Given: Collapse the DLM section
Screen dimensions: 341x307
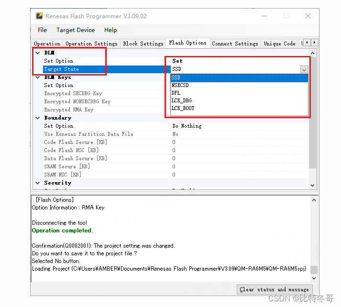Looking at the screenshot, I should pos(38,53).
